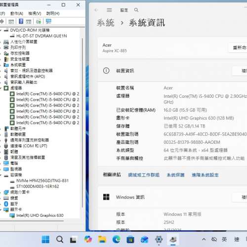This screenshot has height=247, width=247.
Task: Click the Settings search magnifier icon
Action: tap(136, 10)
